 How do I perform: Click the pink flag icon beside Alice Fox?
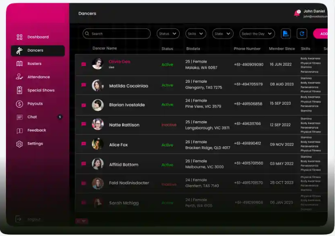click(x=83, y=144)
